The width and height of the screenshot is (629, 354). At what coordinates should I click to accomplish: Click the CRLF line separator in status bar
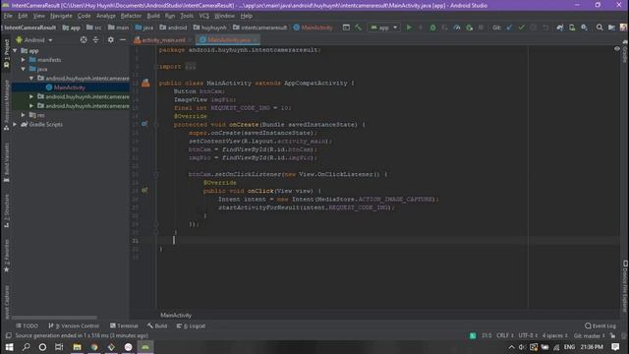pyautogui.click(x=505, y=335)
